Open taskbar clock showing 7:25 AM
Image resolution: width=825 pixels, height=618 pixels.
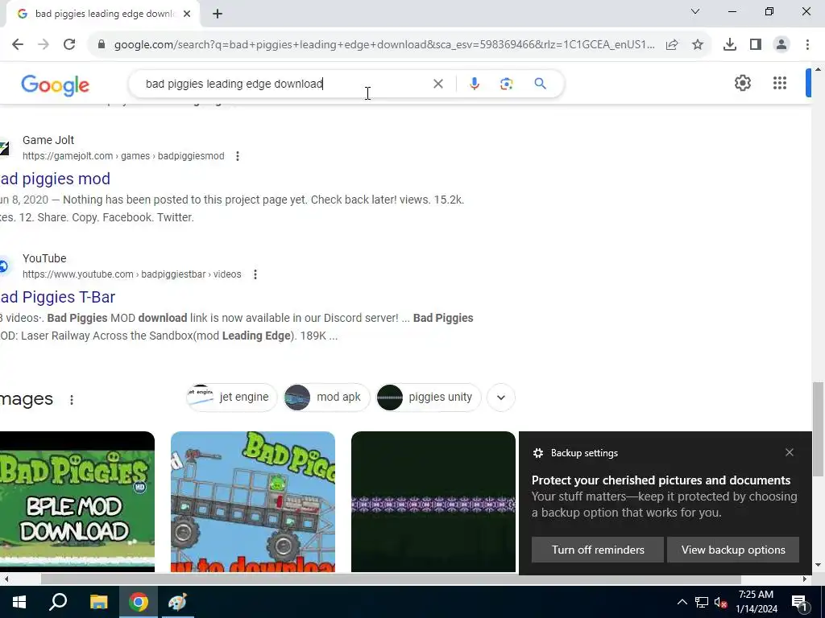point(756,602)
